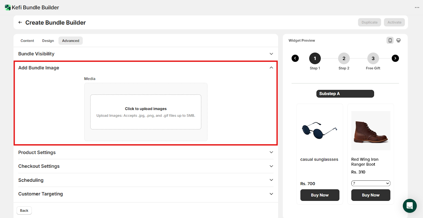This screenshot has height=218, width=423.
Task: Switch widget preview to mobile view
Action: tap(390, 40)
